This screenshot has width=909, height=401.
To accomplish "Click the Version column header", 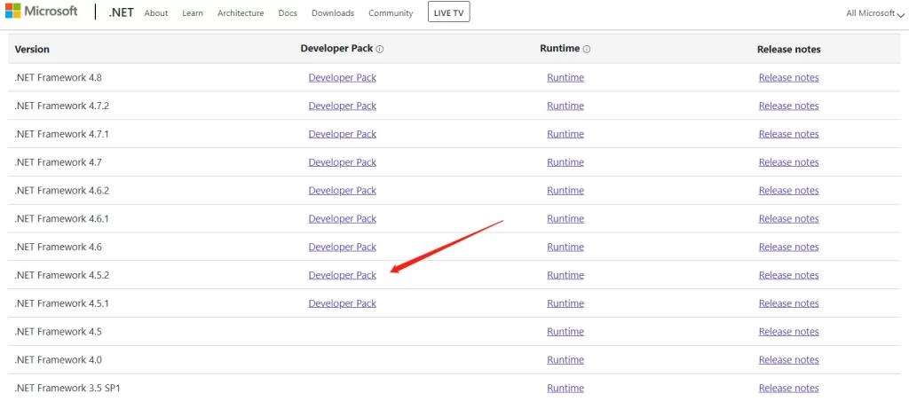I will click(32, 50).
